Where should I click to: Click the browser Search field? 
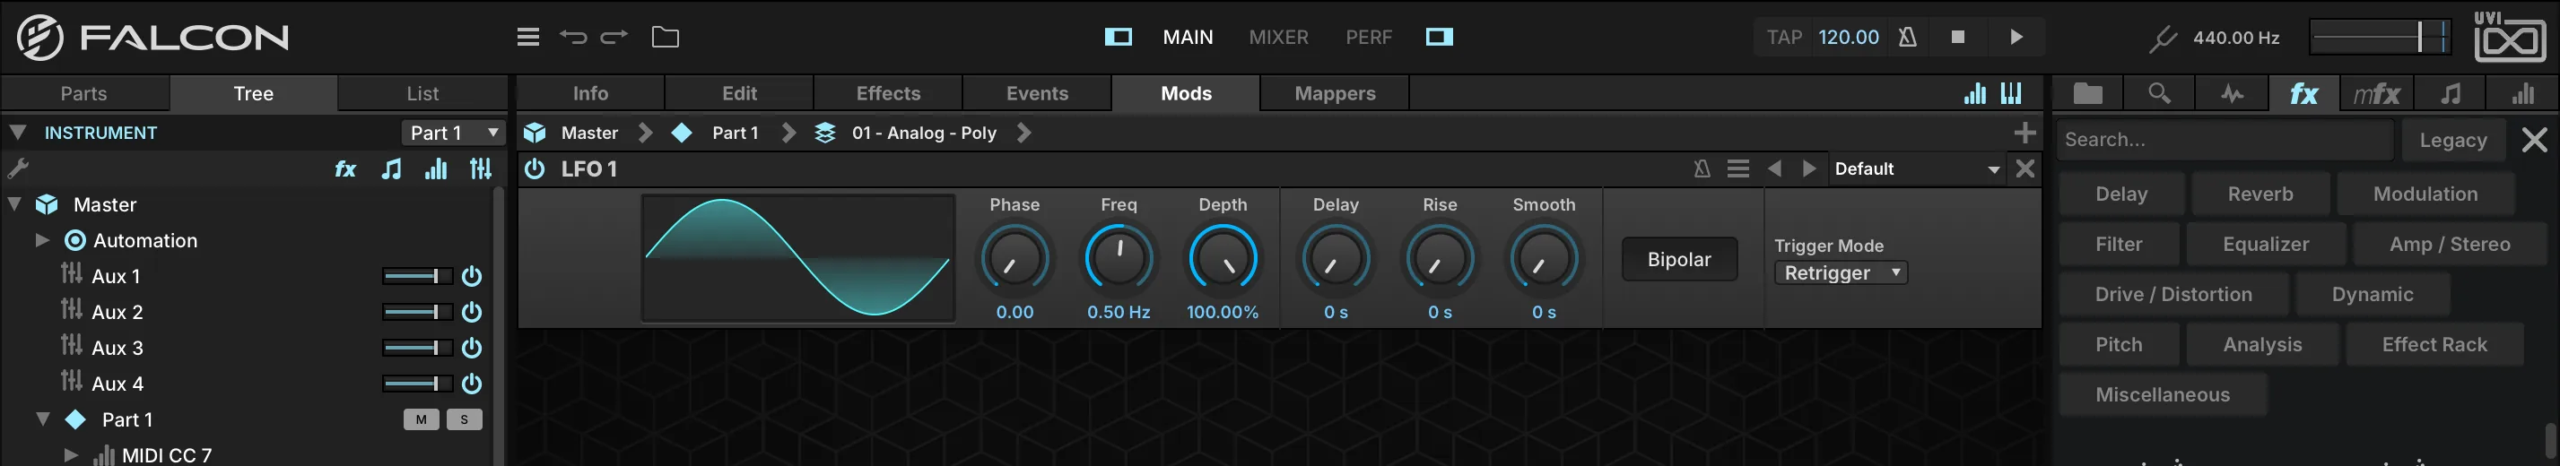[x=2225, y=140]
